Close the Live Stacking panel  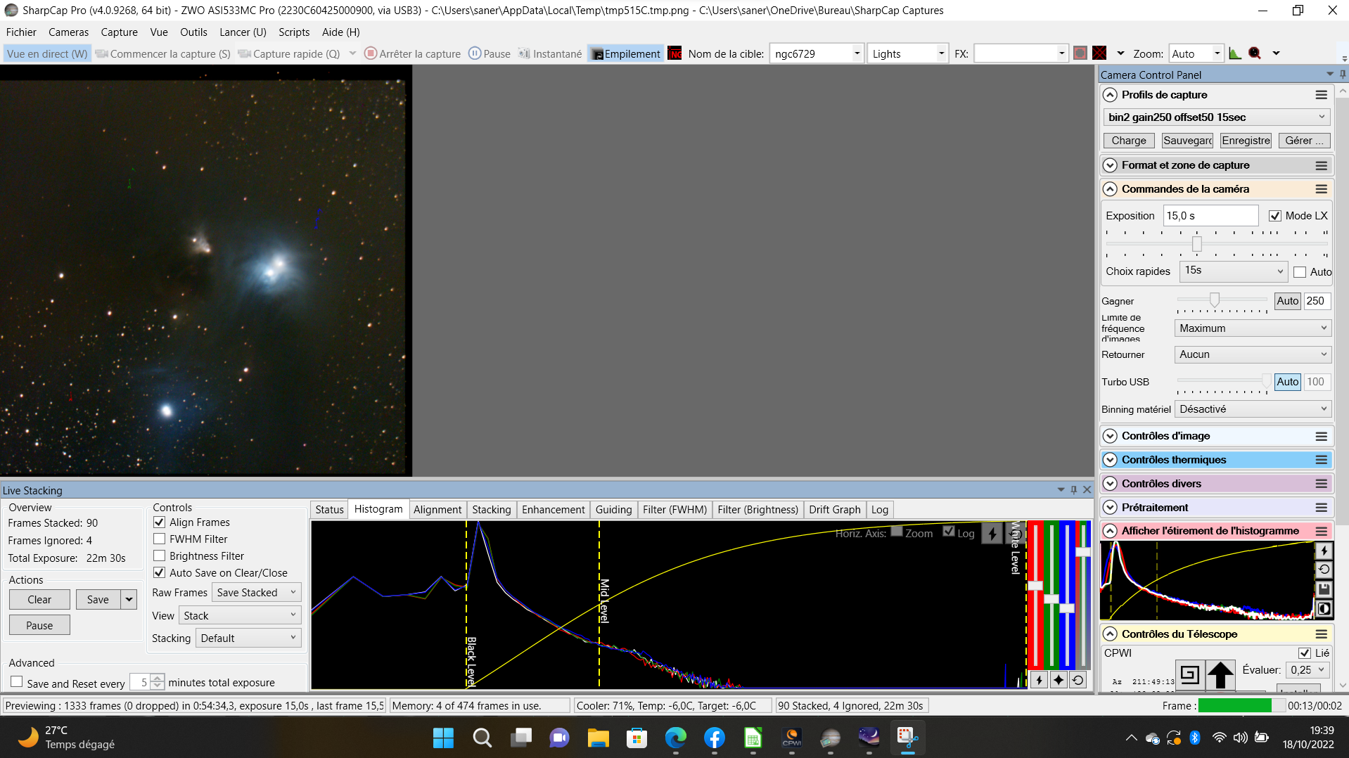pos(1087,490)
